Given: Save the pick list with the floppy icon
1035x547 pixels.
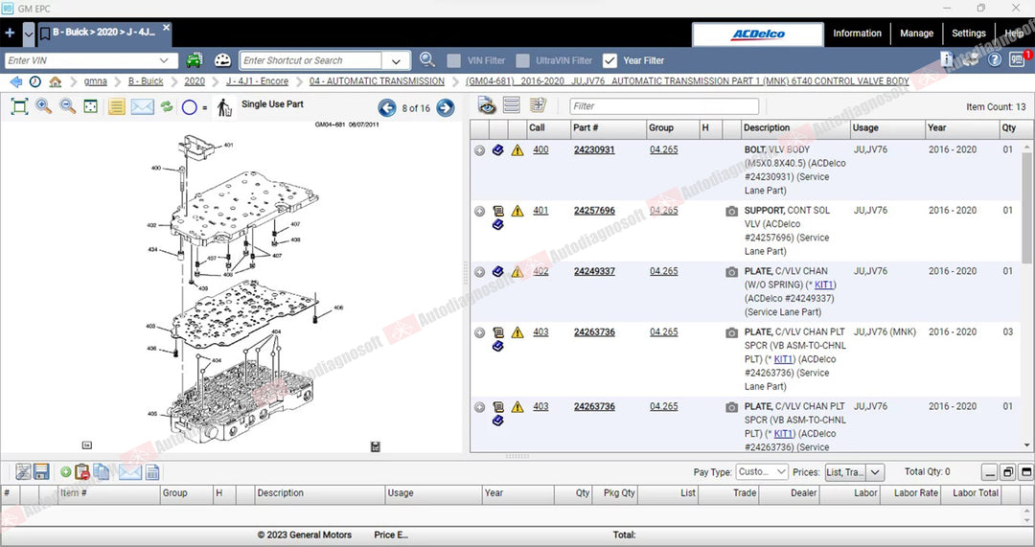Looking at the screenshot, I should click(x=41, y=471).
